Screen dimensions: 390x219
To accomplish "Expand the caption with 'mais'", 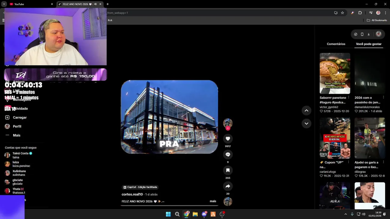I will (x=213, y=201).
